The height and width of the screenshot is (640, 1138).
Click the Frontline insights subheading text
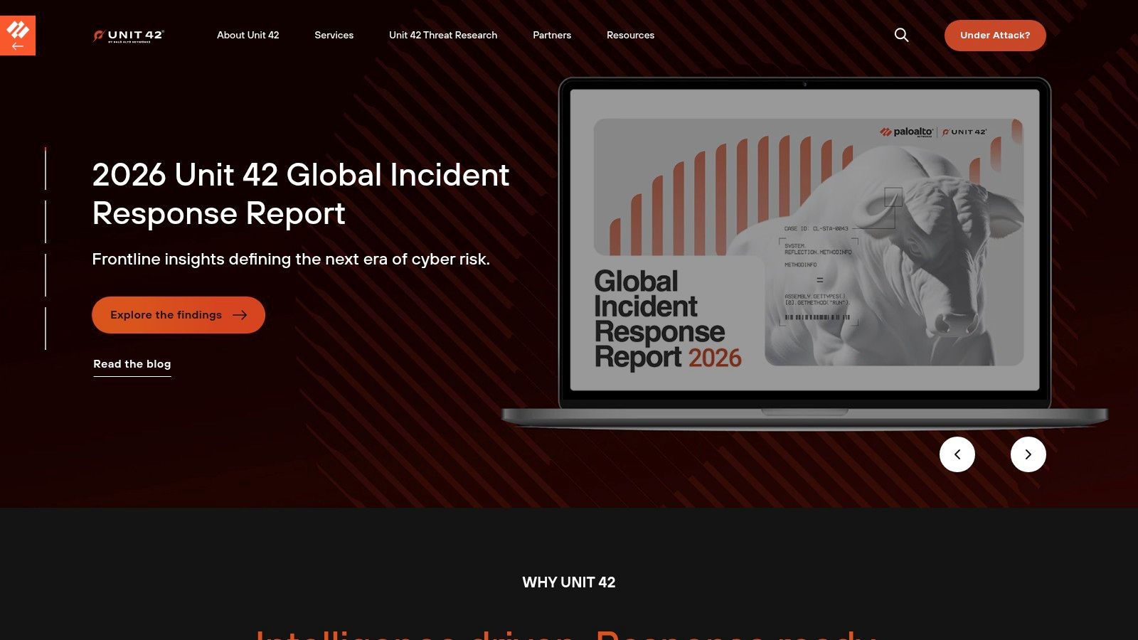tap(291, 259)
